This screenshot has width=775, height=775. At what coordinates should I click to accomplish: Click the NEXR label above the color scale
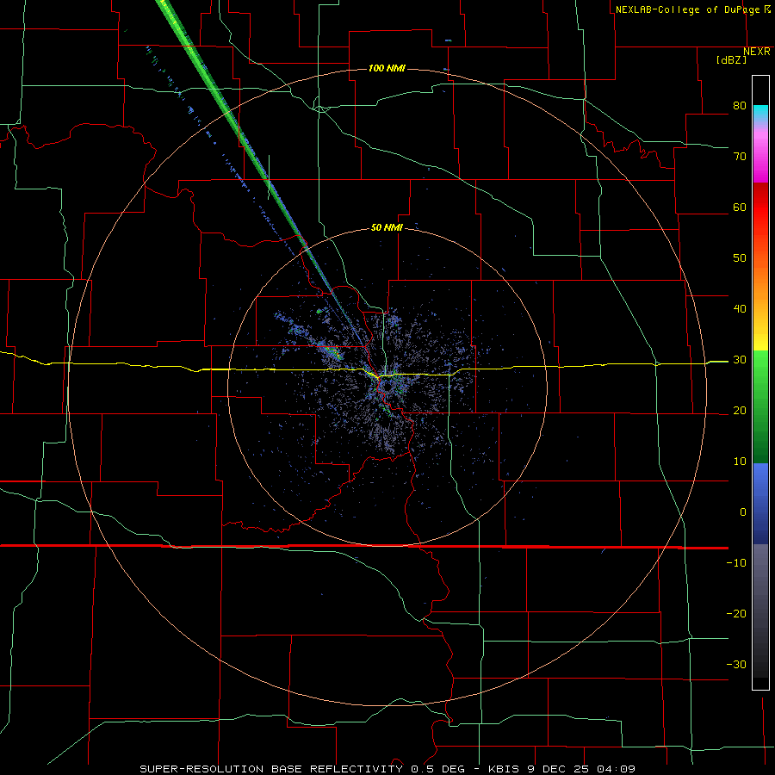[757, 52]
